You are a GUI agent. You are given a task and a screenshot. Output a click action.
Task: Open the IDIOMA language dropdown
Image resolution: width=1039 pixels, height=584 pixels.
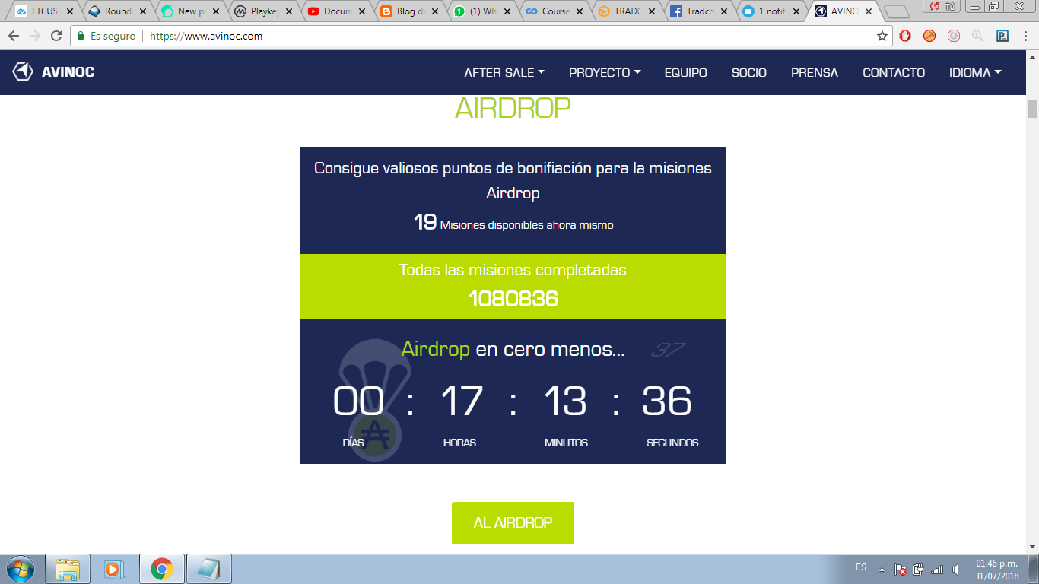[975, 73]
